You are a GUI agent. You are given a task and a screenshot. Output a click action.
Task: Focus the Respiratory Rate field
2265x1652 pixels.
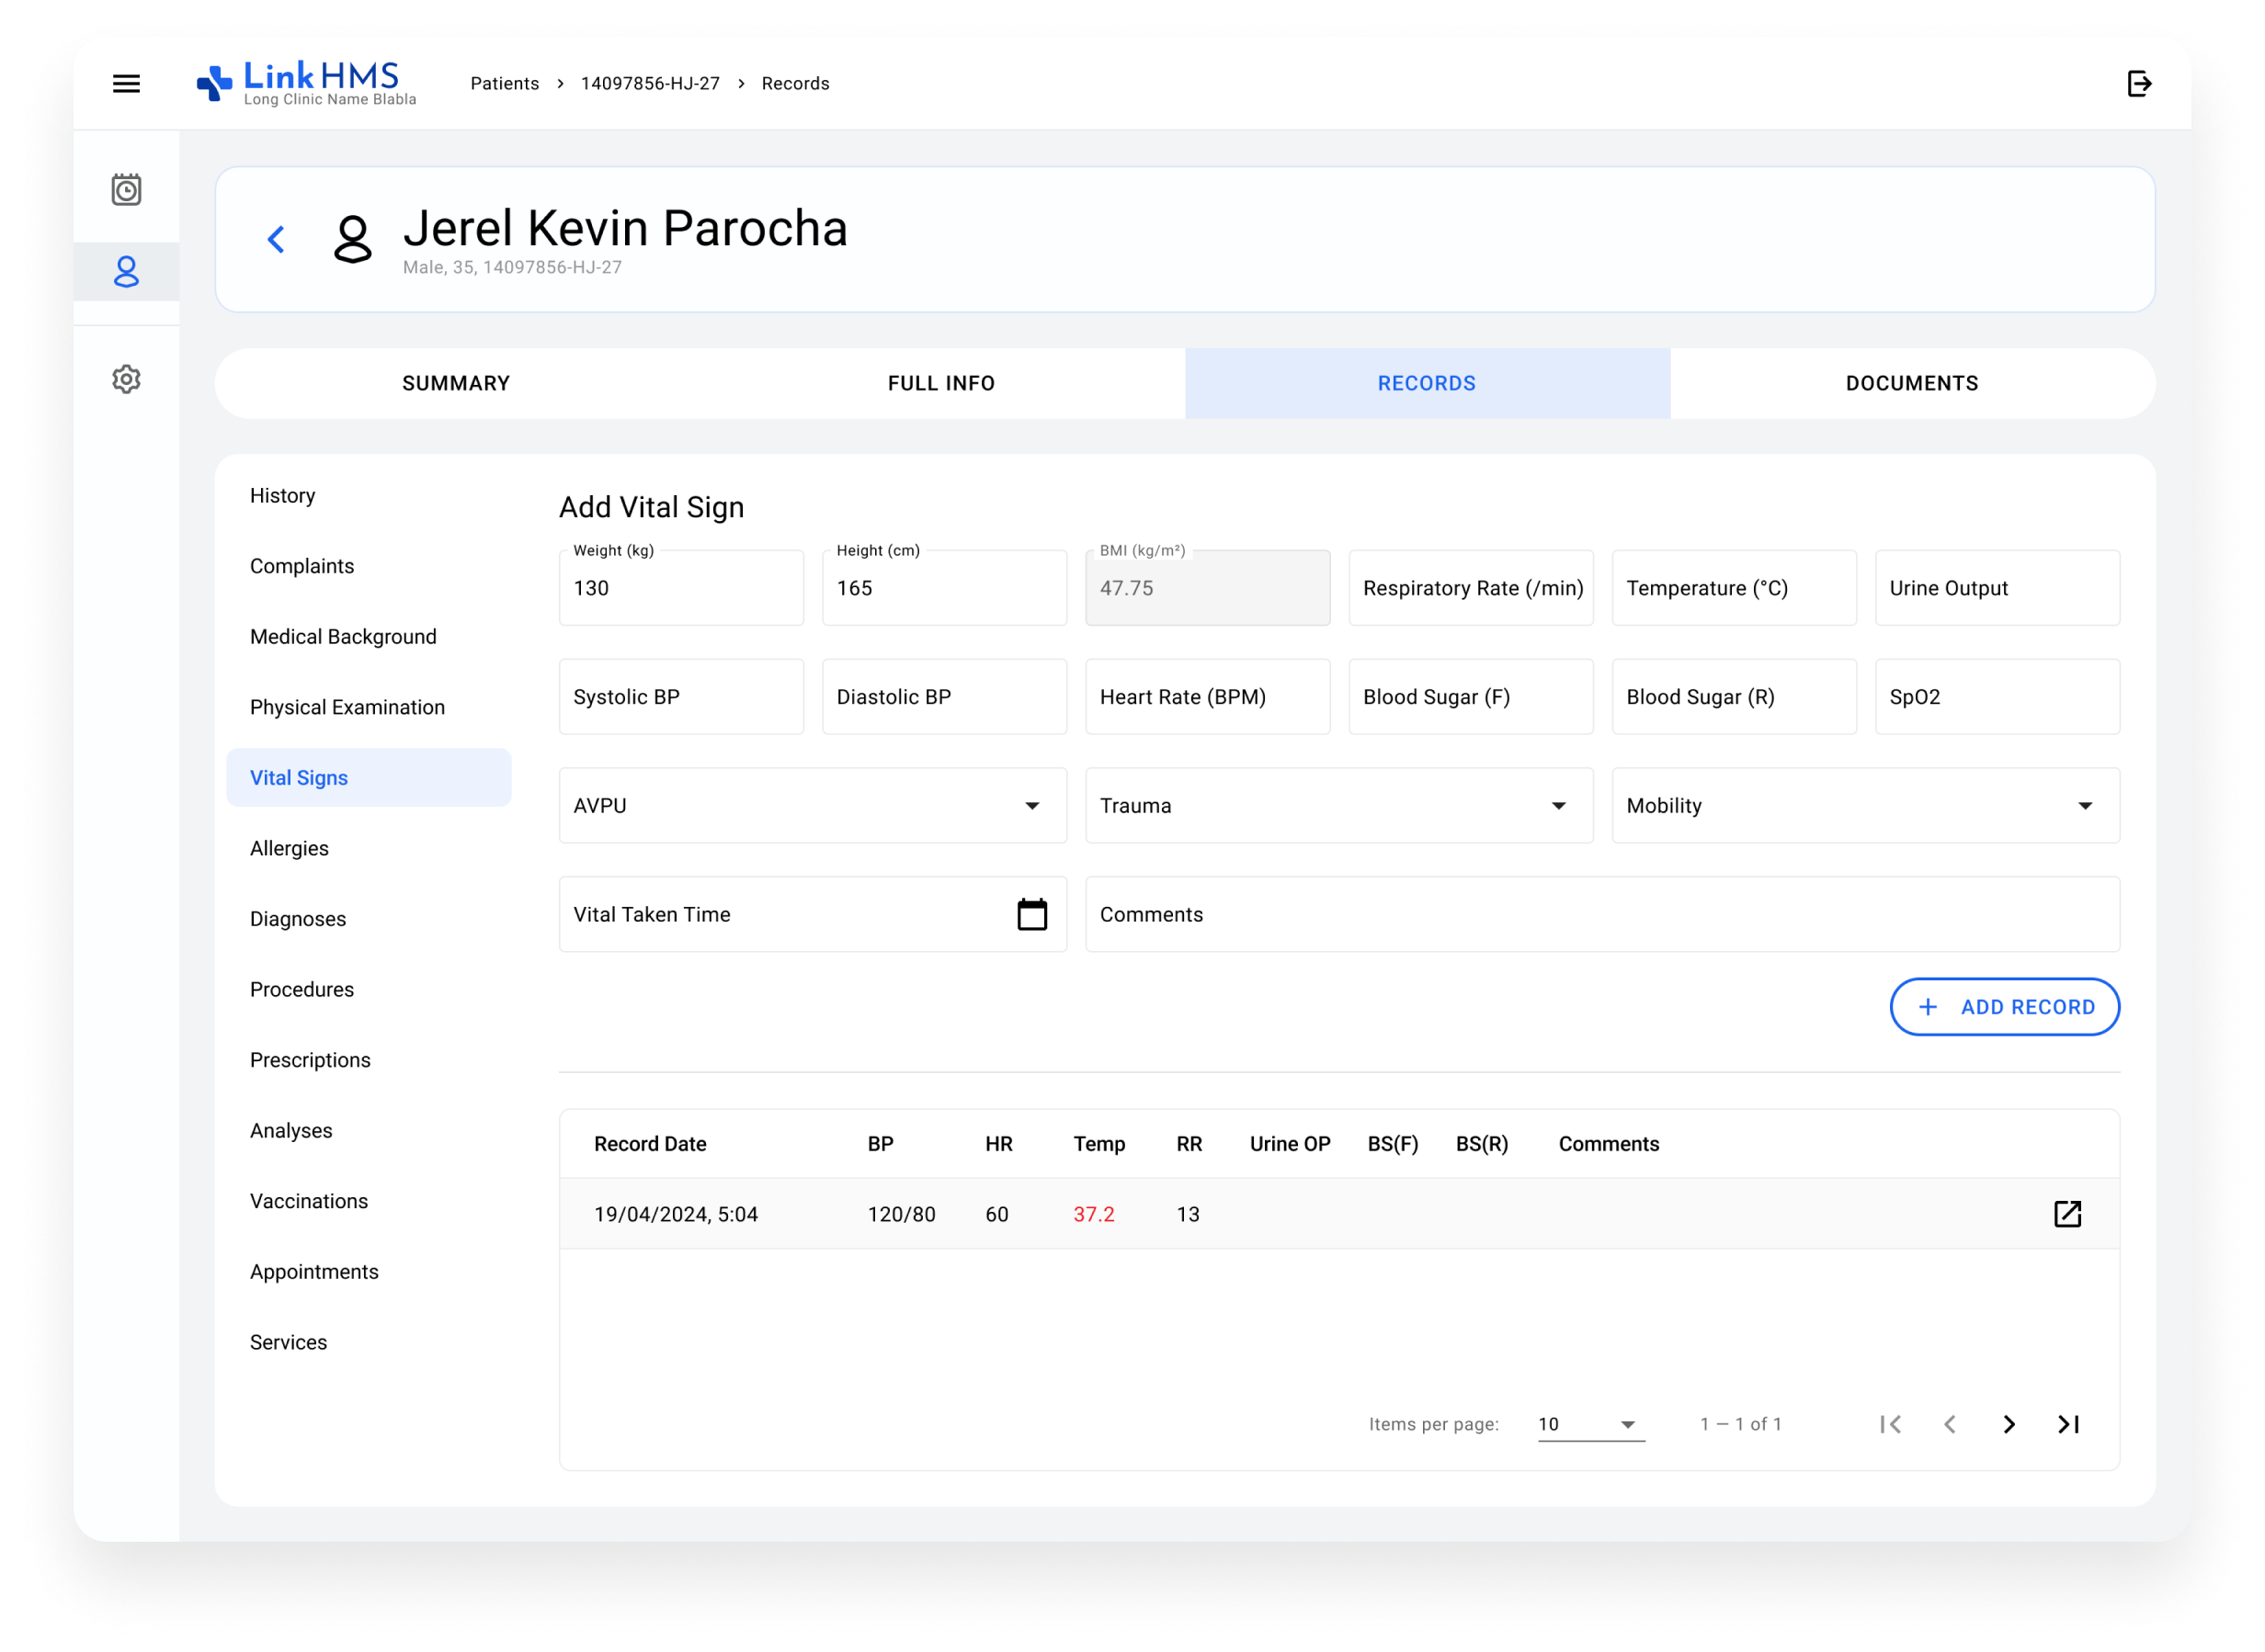coord(1471,588)
